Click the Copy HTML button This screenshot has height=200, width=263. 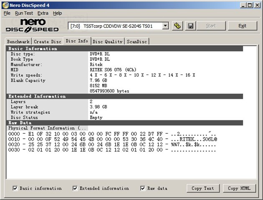point(239,188)
